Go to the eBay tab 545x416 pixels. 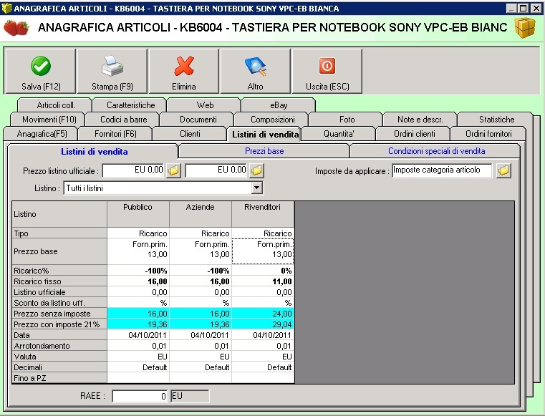[x=273, y=105]
